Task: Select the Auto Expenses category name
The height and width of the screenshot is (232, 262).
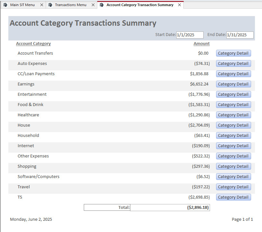Action: coord(32,64)
